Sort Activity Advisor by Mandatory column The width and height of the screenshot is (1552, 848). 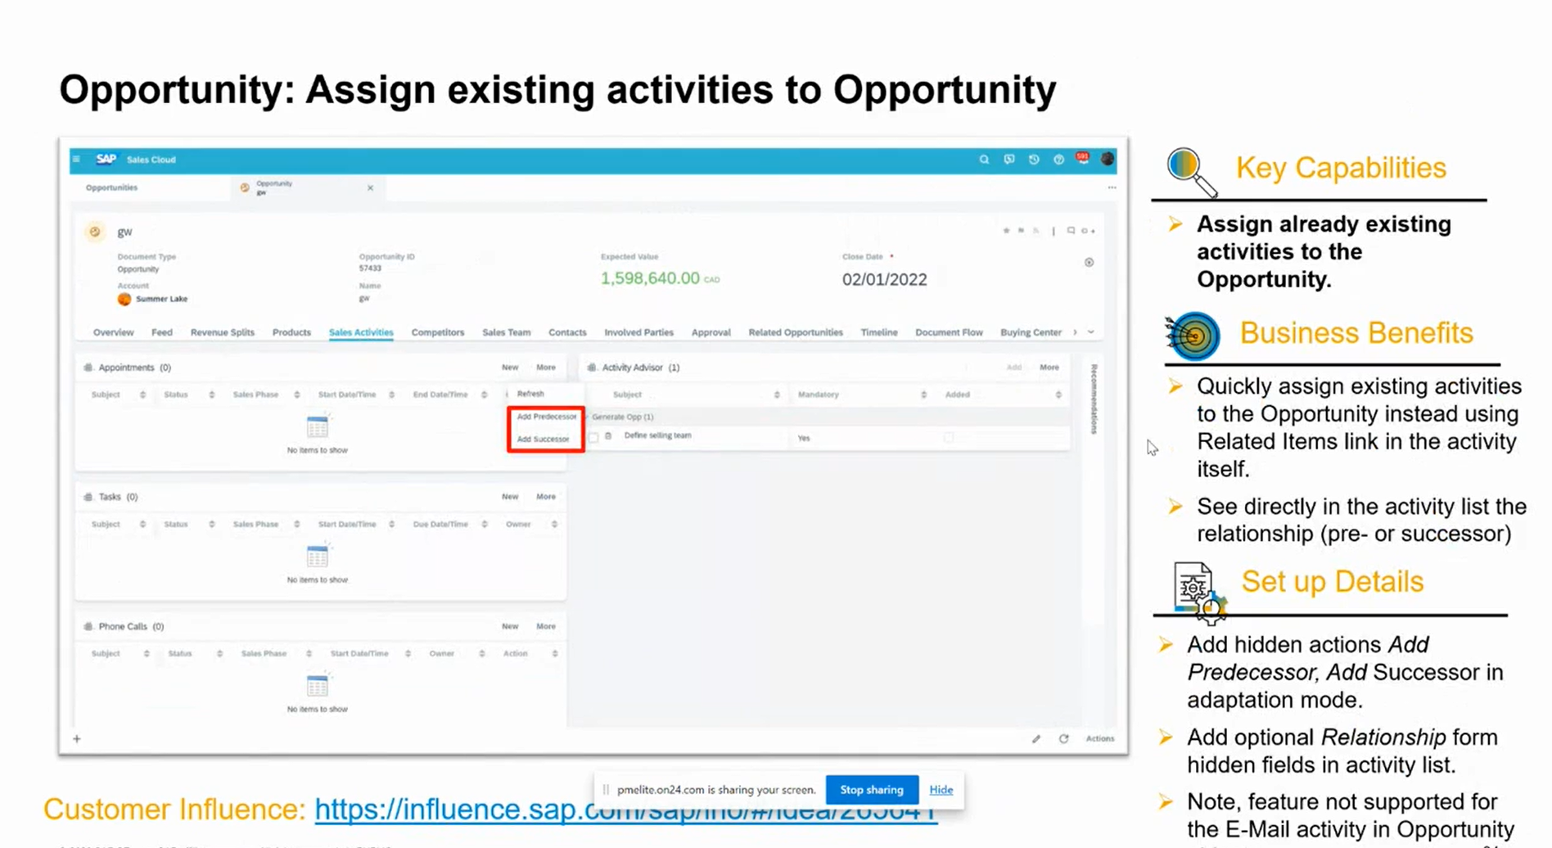click(x=923, y=395)
